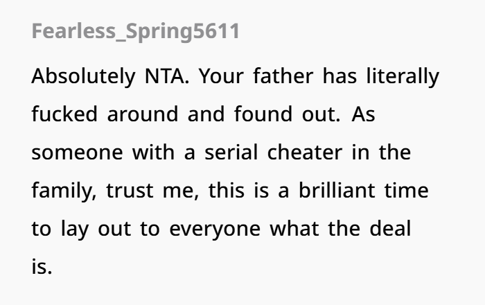The width and height of the screenshot is (485, 305).
Task: Click the word "father" in first line
Action: tap(283, 76)
